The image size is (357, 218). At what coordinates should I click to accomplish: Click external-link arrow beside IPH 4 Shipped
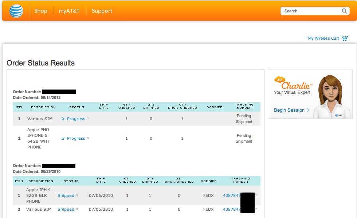pos(76,195)
